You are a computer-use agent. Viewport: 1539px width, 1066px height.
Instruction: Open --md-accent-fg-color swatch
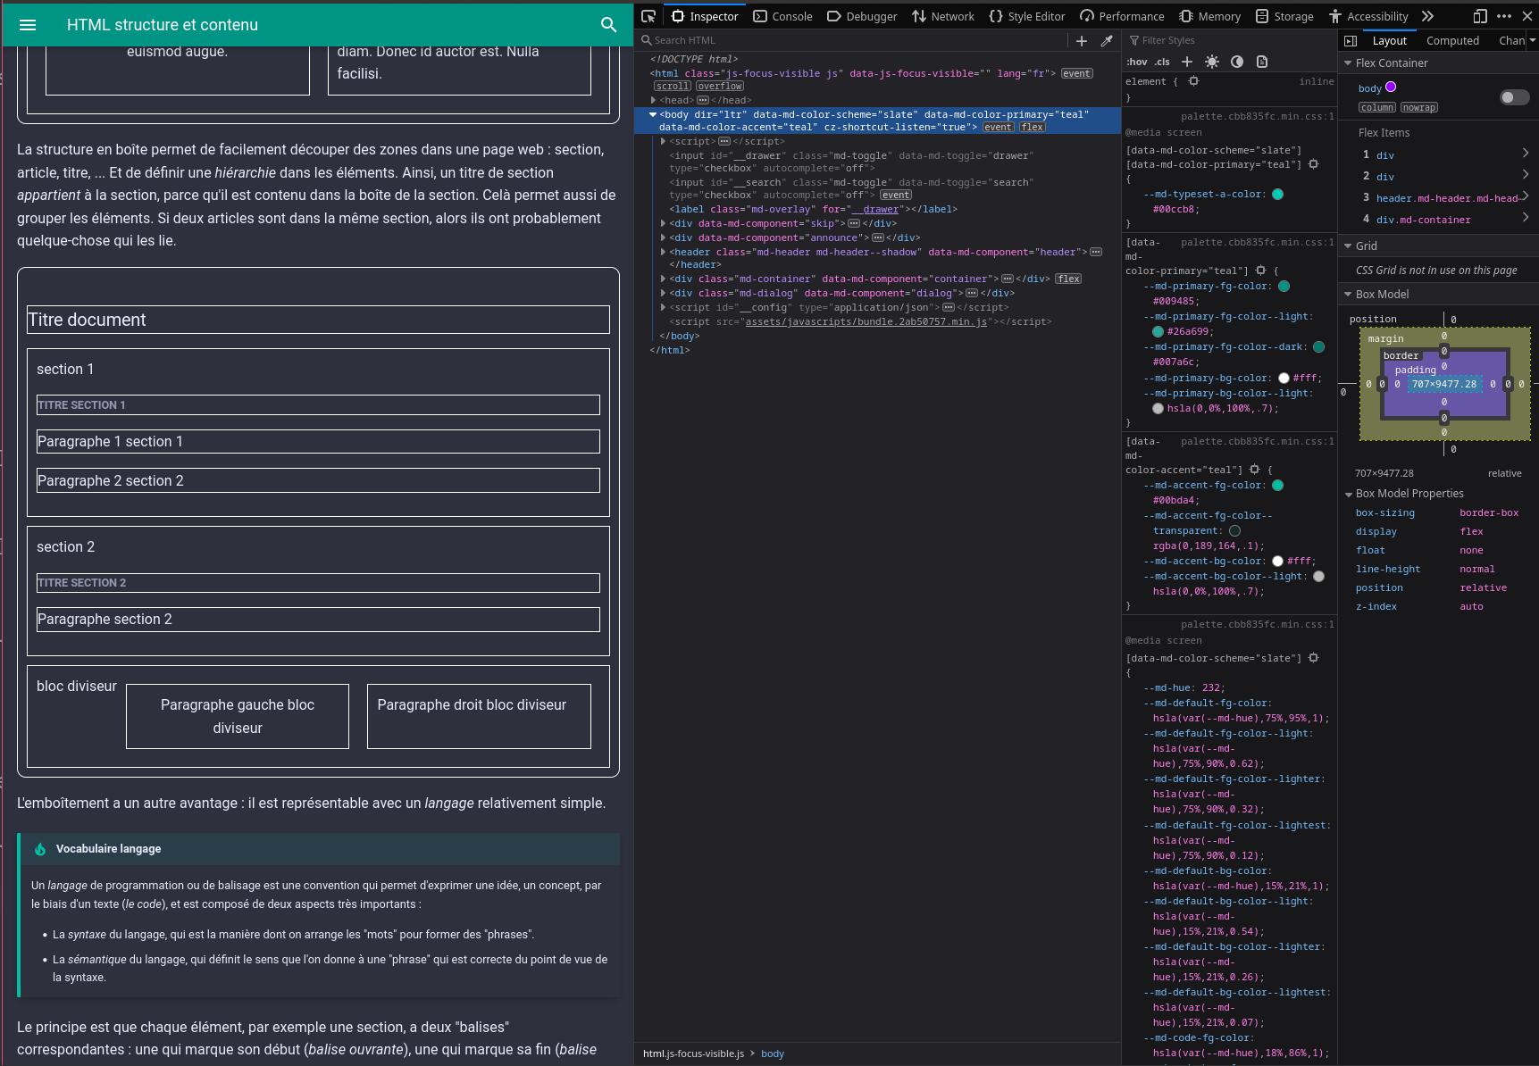point(1277,485)
